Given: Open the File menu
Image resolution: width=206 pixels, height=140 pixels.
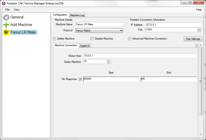Looking at the screenshot, I should [x=7, y=10].
